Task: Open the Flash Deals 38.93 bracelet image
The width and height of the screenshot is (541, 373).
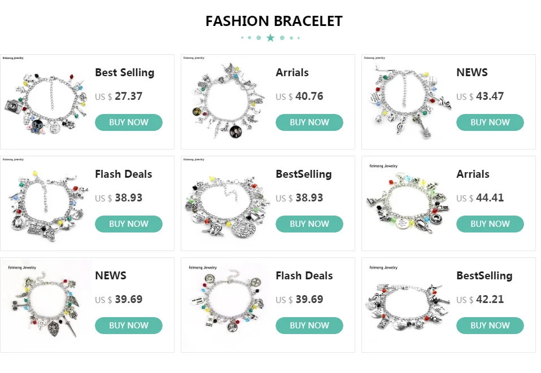Action: 46,203
